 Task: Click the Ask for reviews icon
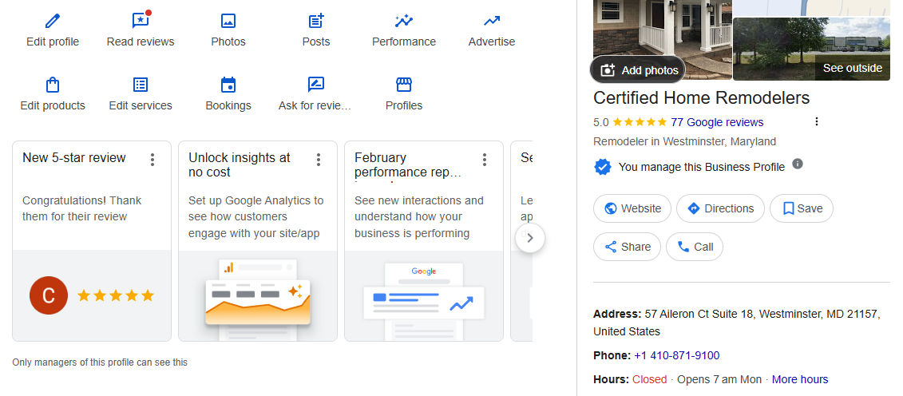[x=315, y=85]
